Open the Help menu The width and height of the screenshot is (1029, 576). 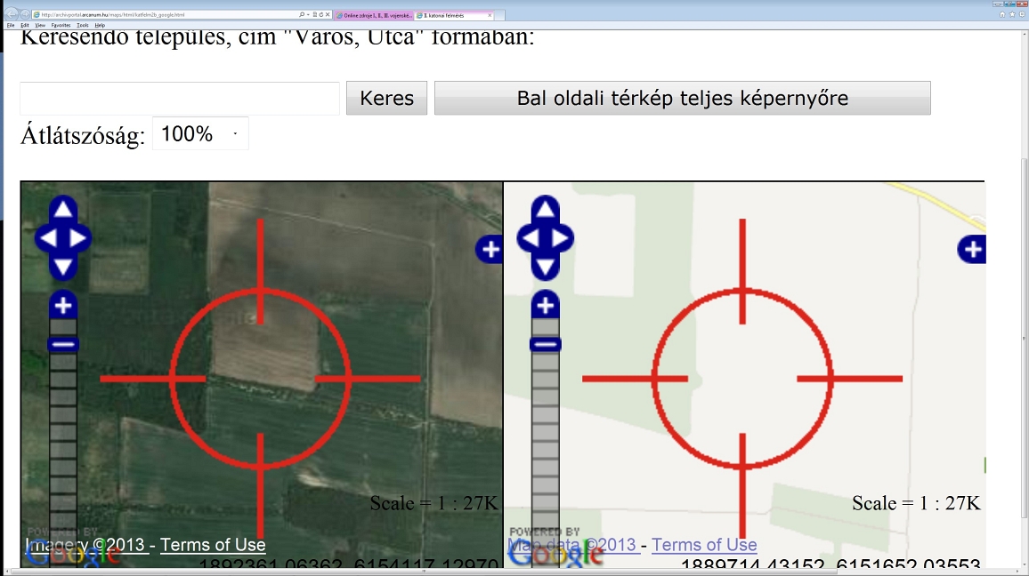(100, 25)
